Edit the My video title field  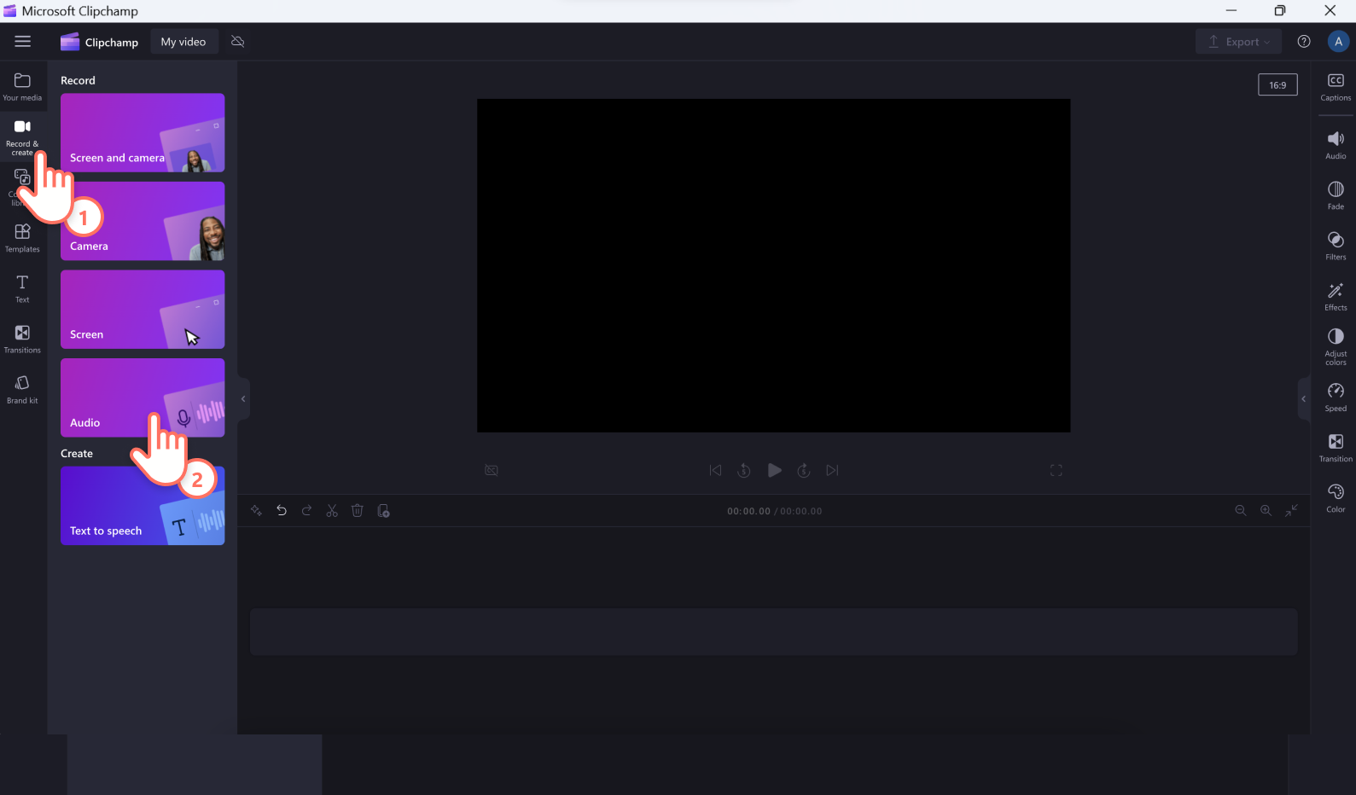183,42
